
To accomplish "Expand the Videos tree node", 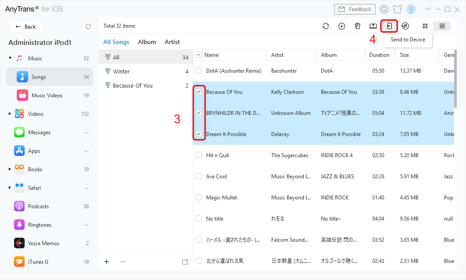I will click(x=10, y=114).
